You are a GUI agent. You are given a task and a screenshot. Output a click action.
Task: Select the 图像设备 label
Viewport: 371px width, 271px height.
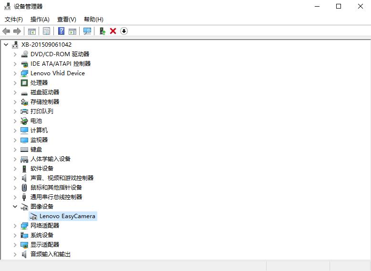(42, 207)
